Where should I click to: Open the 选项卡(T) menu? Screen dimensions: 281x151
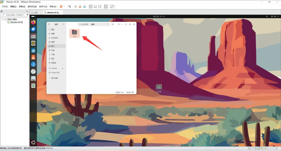pyautogui.click(x=43, y=6)
